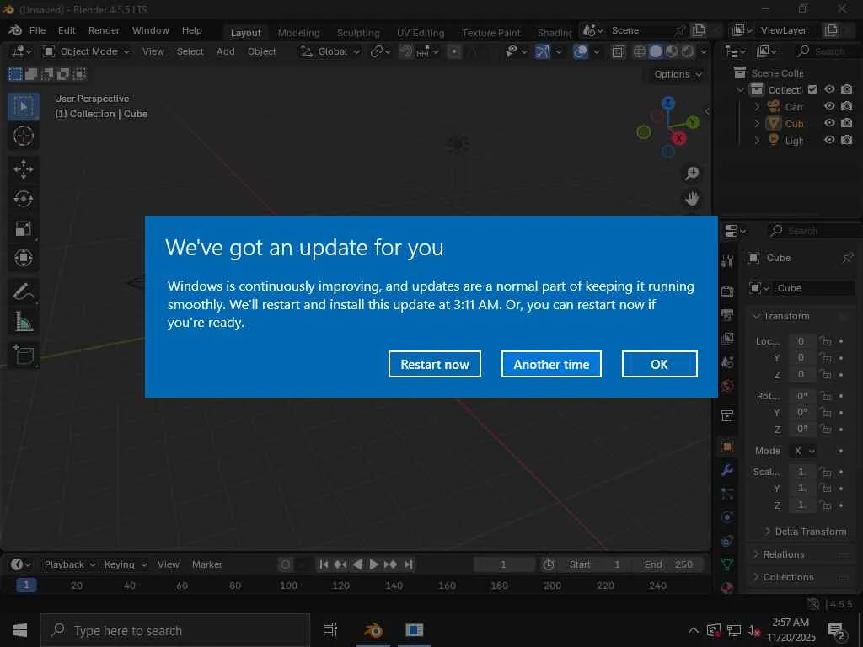Open the Object Mode dropdown
Screen dimensions: 863x647
point(87,51)
